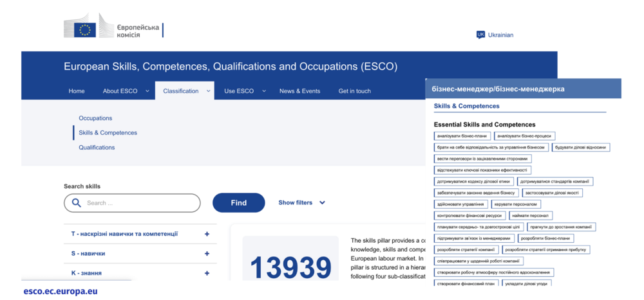Select співпрацювати у щоденній роботі компанії tag
Viewport: 644px width, 300px height.
click(478, 261)
